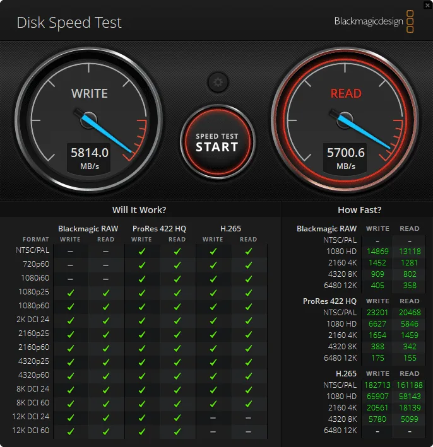The height and width of the screenshot is (447, 433).
Task: Click the H.265 read dash for 12K DCI 60
Action: 248,432
